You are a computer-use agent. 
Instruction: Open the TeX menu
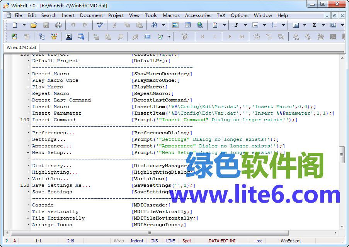tap(221, 15)
